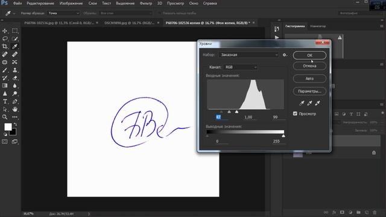Open the Изображение menu
386x217 pixels.
[x=71, y=4]
